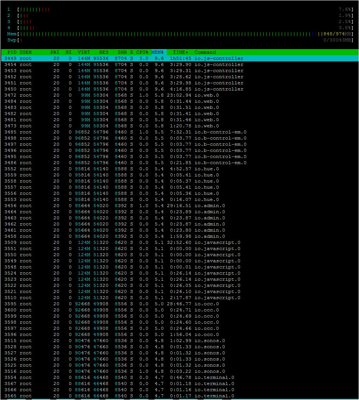The width and height of the screenshot is (359, 400).
Task: Select the highlighted MEM% column header
Action: click(159, 52)
